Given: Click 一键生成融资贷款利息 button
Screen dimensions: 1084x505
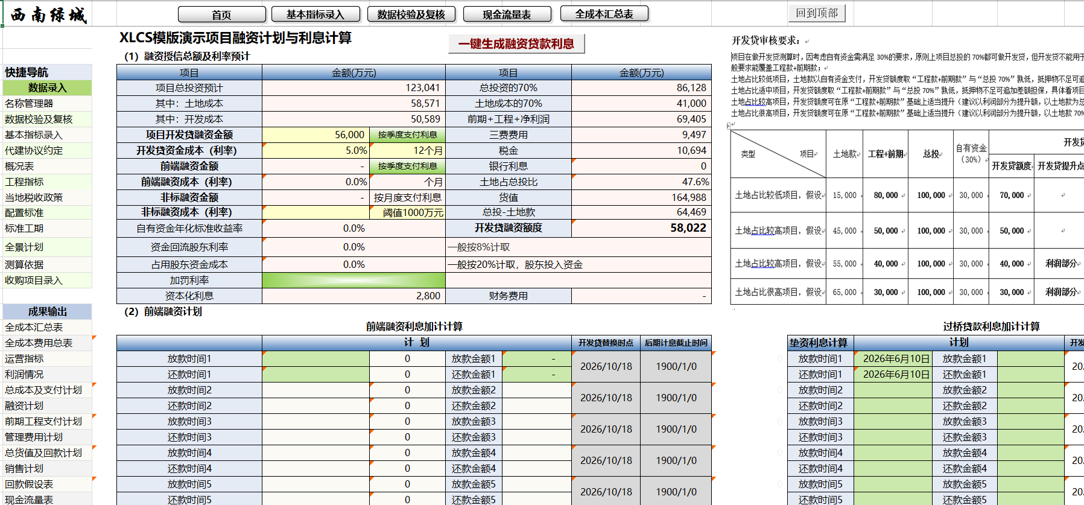Looking at the screenshot, I should click(x=516, y=43).
